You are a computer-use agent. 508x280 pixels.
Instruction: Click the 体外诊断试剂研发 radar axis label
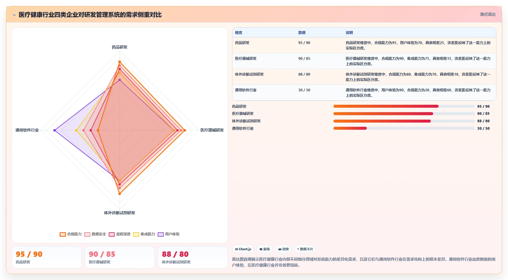tap(119, 213)
